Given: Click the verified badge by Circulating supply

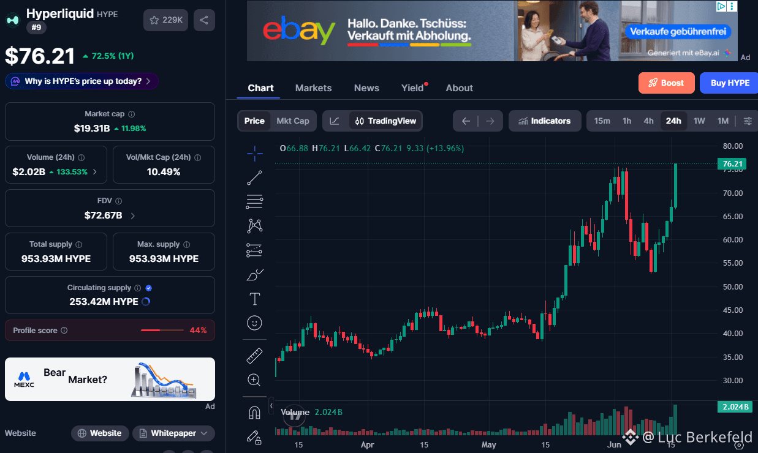Looking at the screenshot, I should (149, 288).
